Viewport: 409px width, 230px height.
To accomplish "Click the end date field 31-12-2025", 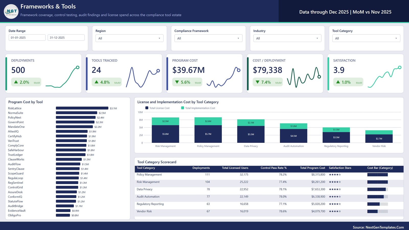I will coord(66,38).
